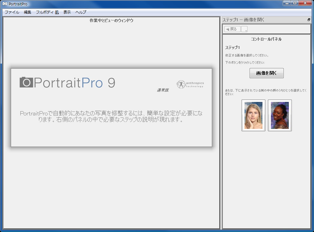
Task: Click the PortraitPro camera icon in the title bar
Action: click(x=4, y=3)
